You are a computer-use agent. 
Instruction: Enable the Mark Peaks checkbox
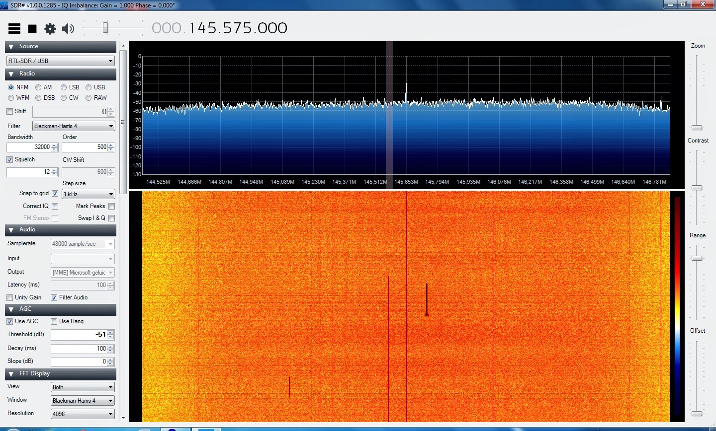(111, 206)
